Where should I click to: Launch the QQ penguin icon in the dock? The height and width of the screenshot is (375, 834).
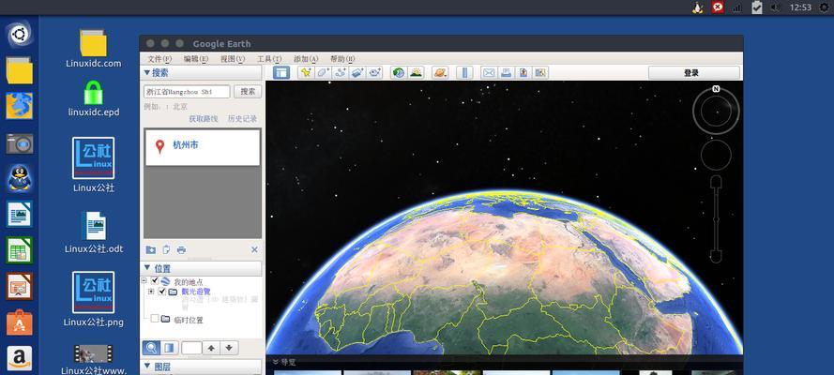(x=20, y=178)
